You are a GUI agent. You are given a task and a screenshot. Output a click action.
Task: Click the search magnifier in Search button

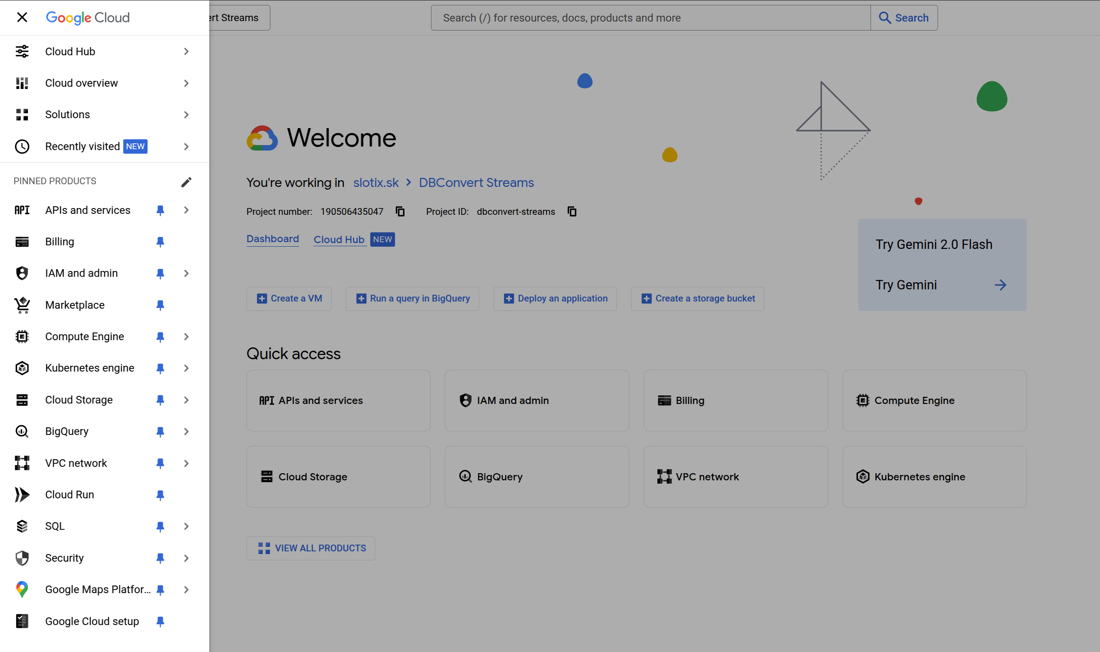tap(885, 18)
